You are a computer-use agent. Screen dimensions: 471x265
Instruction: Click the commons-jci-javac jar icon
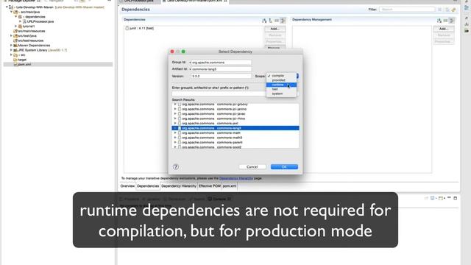180,114
